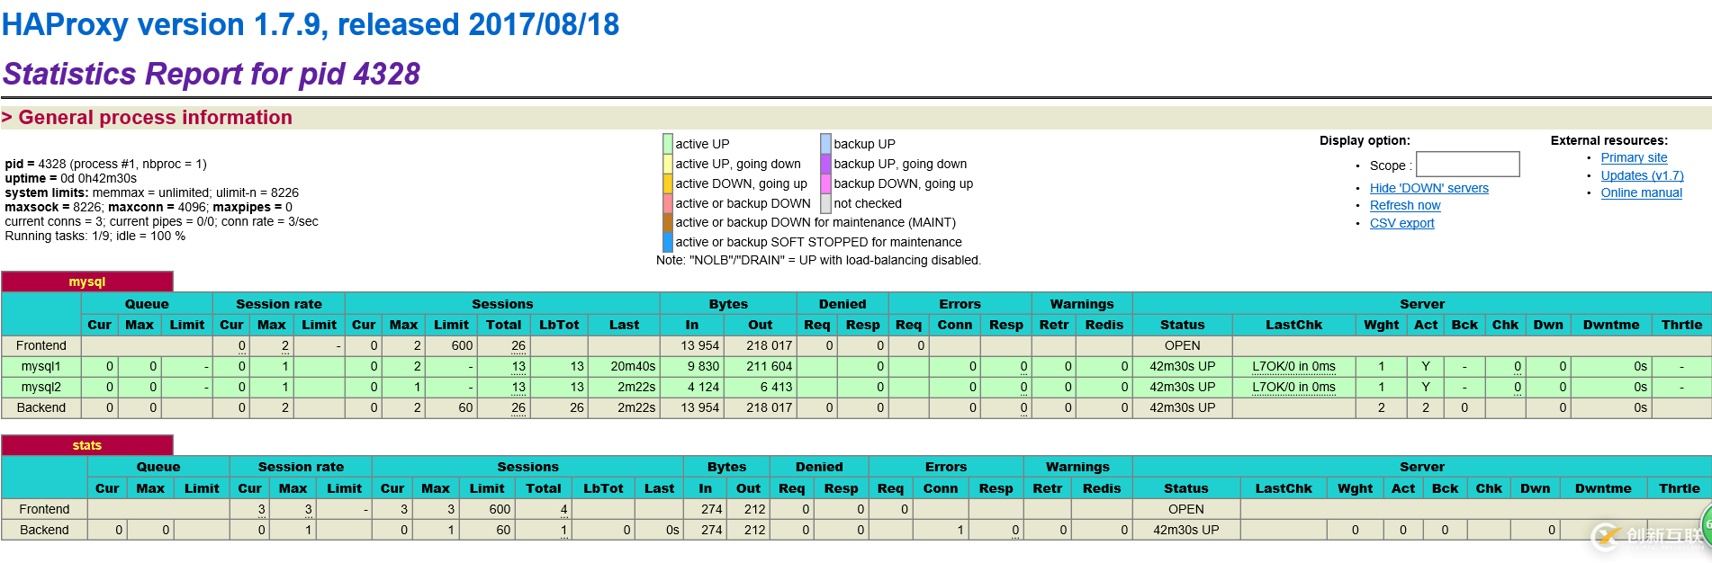Click the uptime 0d 0h42m30s line

tap(70, 178)
